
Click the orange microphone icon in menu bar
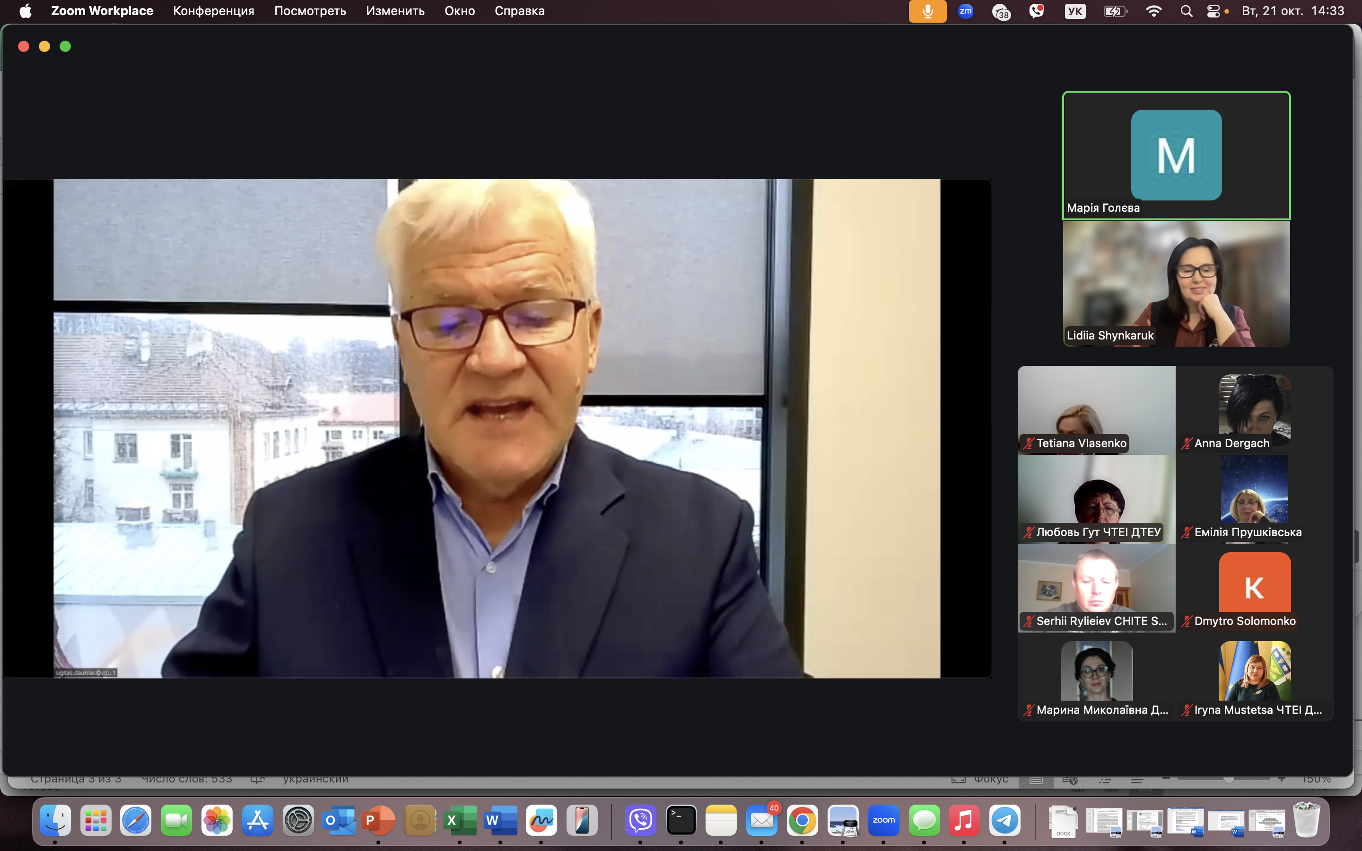(x=927, y=11)
